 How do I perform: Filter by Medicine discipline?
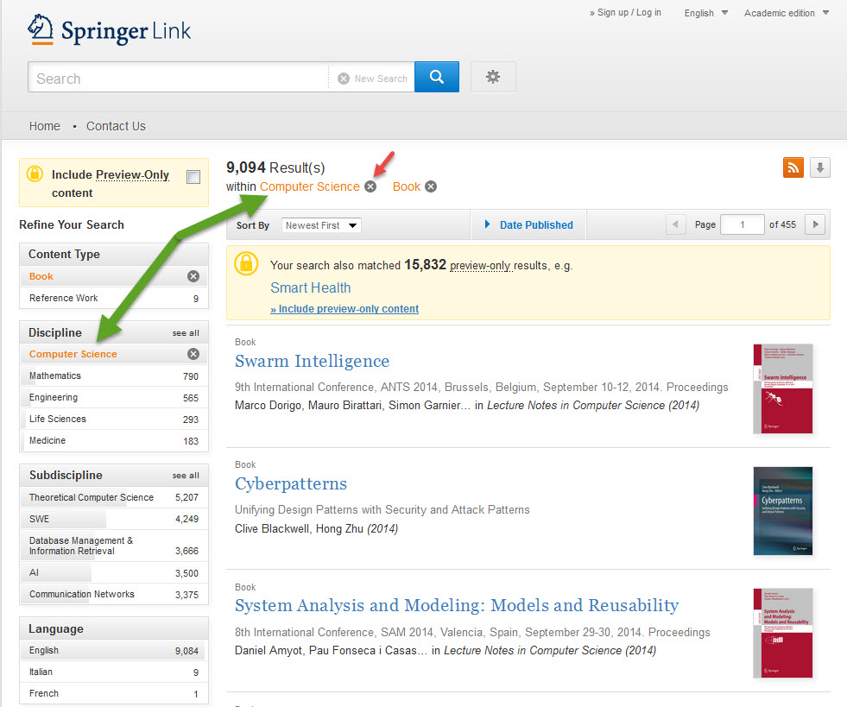click(x=114, y=441)
